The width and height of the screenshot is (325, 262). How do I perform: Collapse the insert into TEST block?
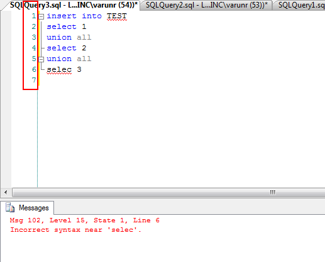pos(41,16)
